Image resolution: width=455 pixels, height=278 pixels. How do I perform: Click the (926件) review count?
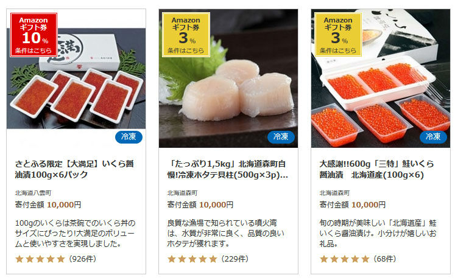point(82,259)
